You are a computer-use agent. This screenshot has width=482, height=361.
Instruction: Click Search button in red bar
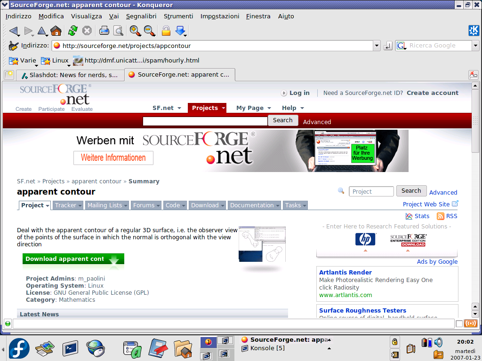[283, 120]
